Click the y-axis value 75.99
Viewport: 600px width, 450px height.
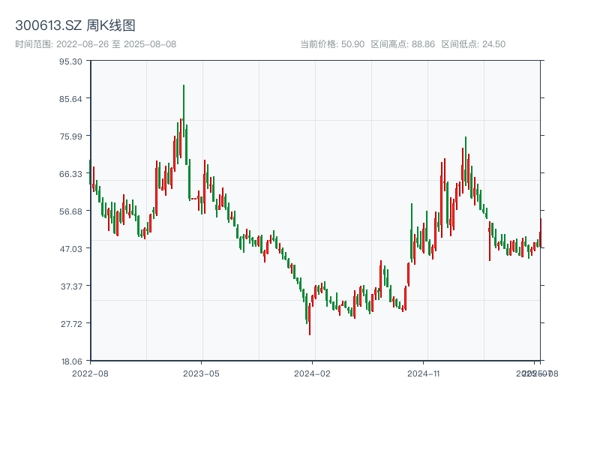click(x=70, y=136)
